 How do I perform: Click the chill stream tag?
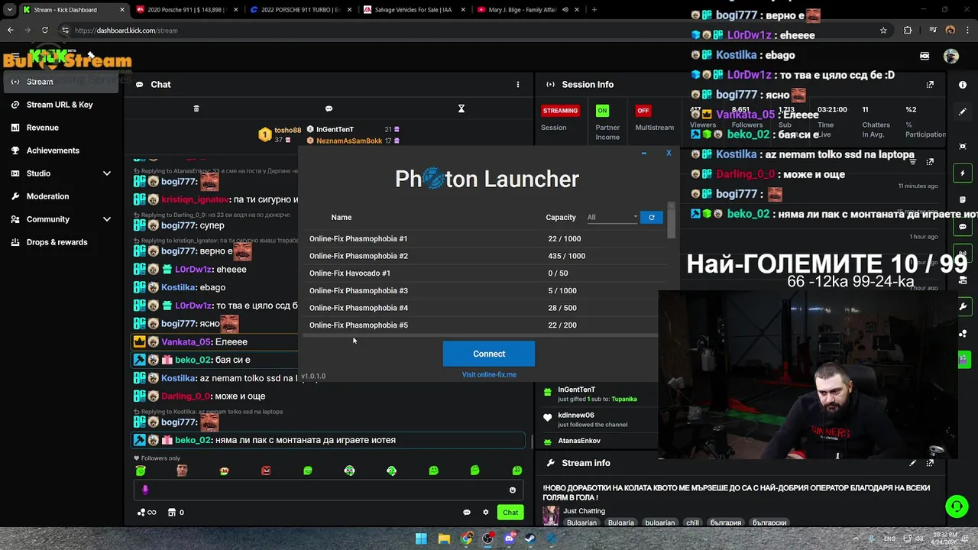tap(692, 522)
